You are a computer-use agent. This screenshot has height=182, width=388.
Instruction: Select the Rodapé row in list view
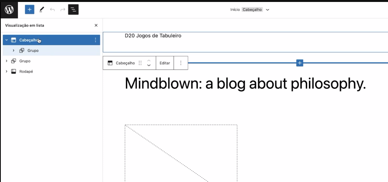(52, 71)
